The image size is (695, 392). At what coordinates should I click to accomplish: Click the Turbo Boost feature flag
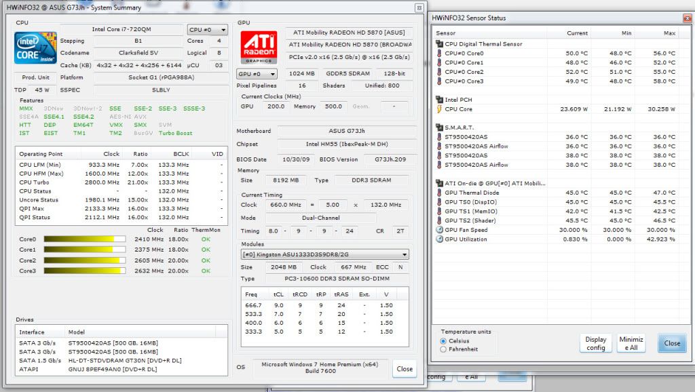(x=176, y=133)
